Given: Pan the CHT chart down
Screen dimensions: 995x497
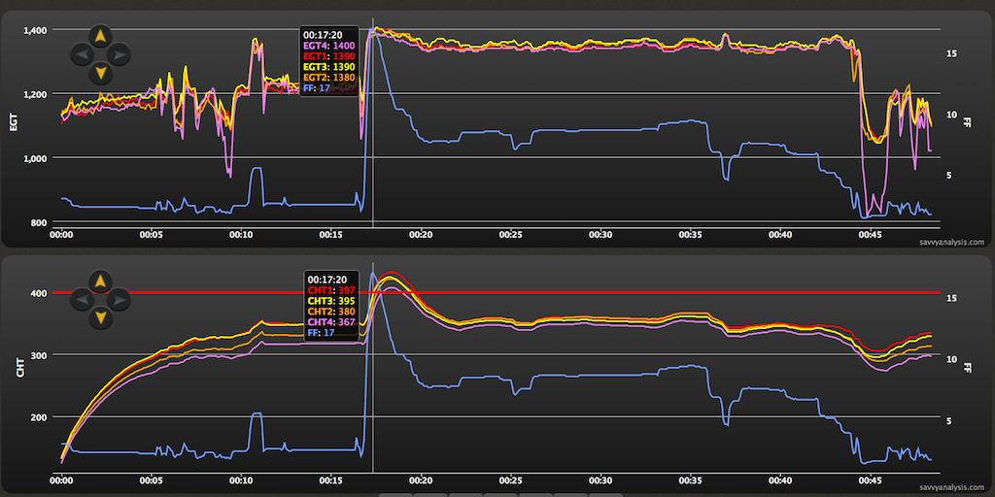Looking at the screenshot, I should click(x=99, y=317).
